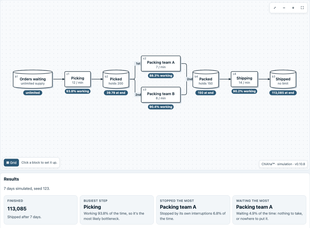This screenshot has height=228, width=310.
Task: Click the '12 / min' rate on Picking
Action: (78, 83)
